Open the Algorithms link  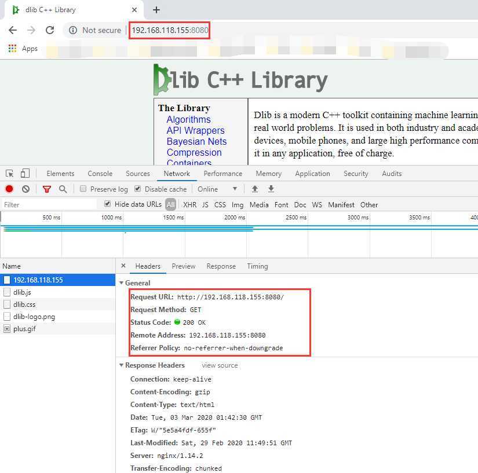[x=188, y=119]
